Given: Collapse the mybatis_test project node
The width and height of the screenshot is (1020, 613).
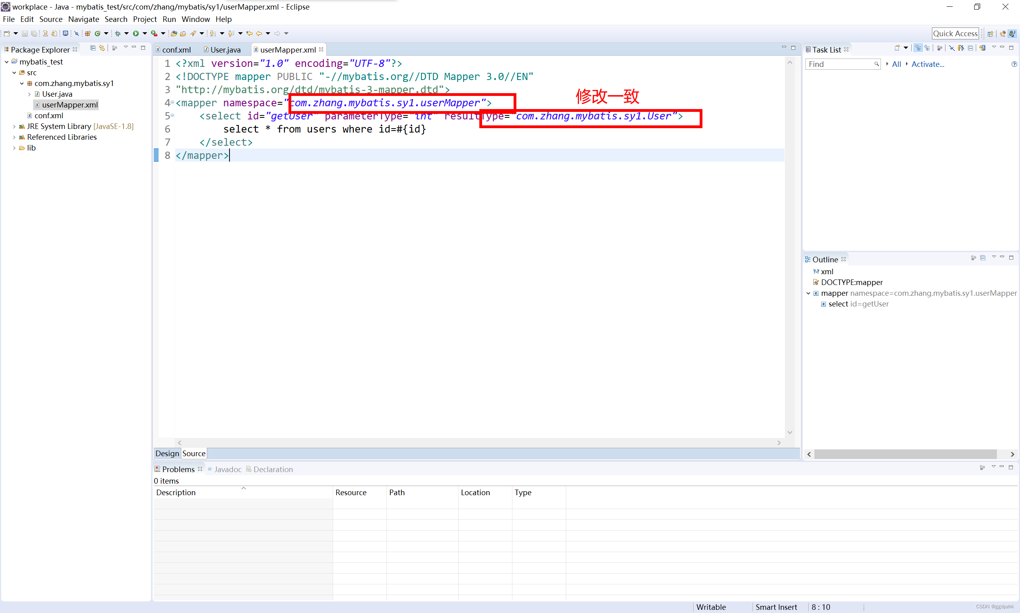Looking at the screenshot, I should click(x=7, y=62).
